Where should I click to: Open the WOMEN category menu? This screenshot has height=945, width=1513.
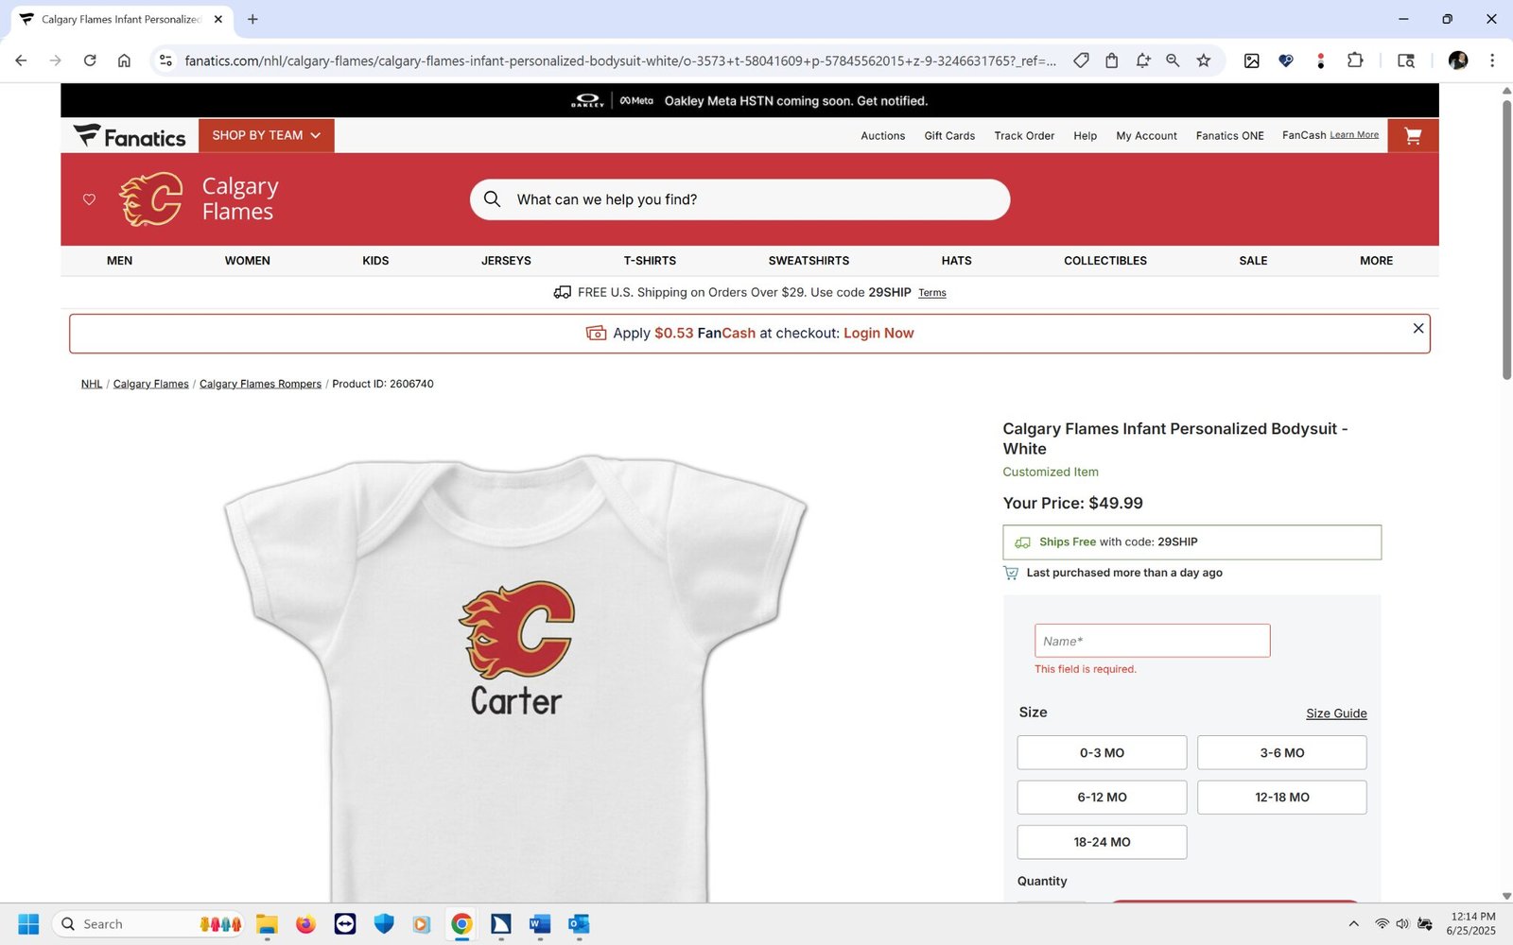point(247,261)
